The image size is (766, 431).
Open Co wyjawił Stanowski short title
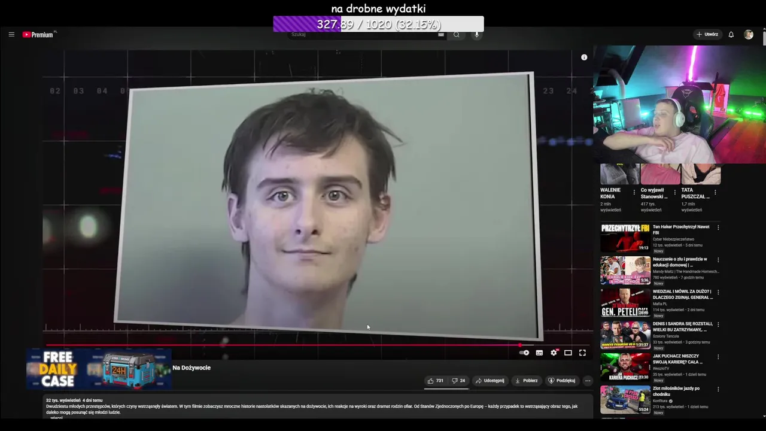click(654, 193)
